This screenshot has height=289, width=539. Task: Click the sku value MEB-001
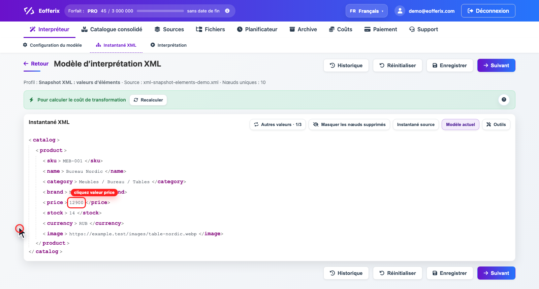coord(72,161)
